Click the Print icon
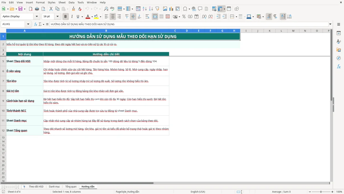This screenshot has height=194, width=344. (x=37, y=9)
